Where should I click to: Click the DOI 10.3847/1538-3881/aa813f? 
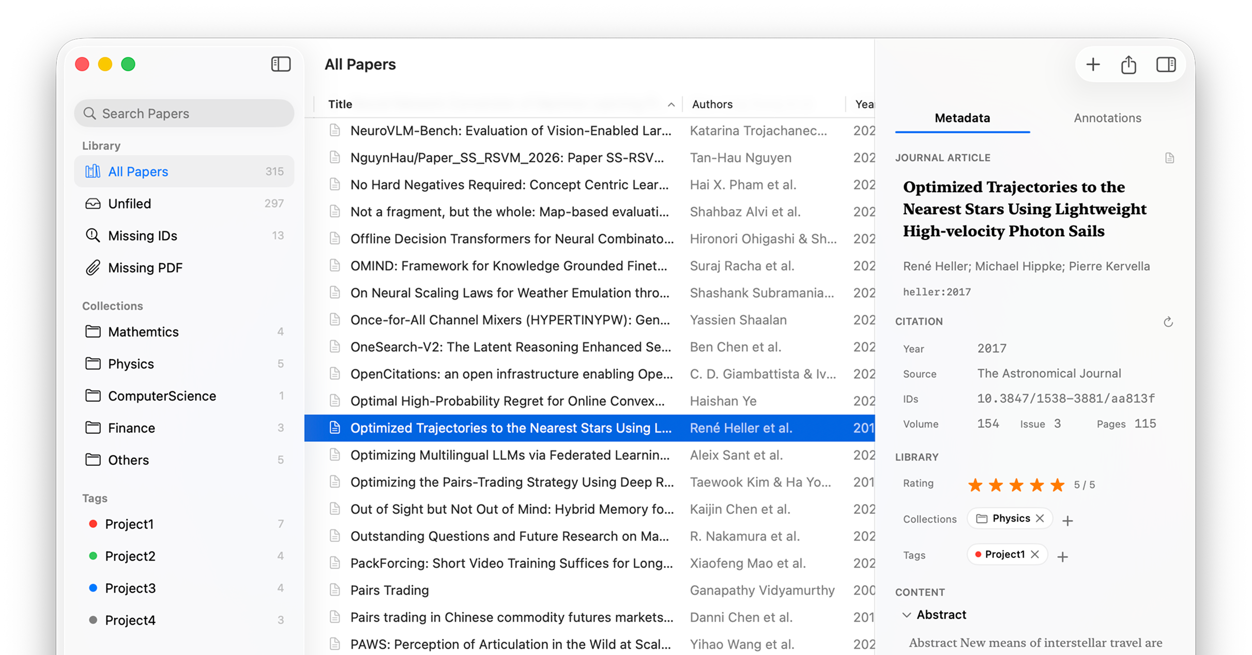pyautogui.click(x=1065, y=399)
